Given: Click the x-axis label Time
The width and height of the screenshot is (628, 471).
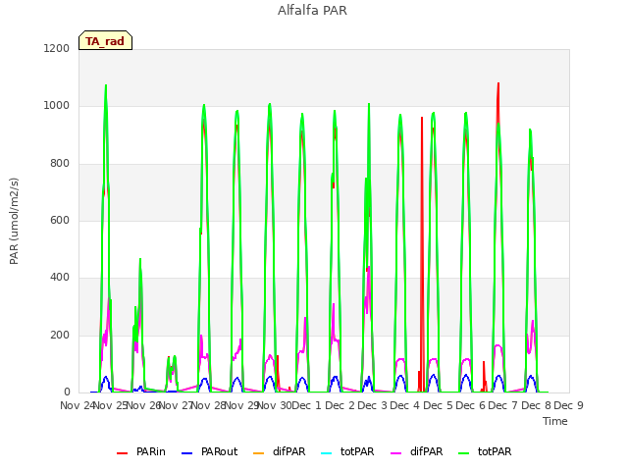Looking at the screenshot, I should pyautogui.click(x=555, y=421).
